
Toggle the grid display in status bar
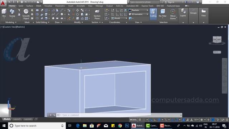[140, 120]
